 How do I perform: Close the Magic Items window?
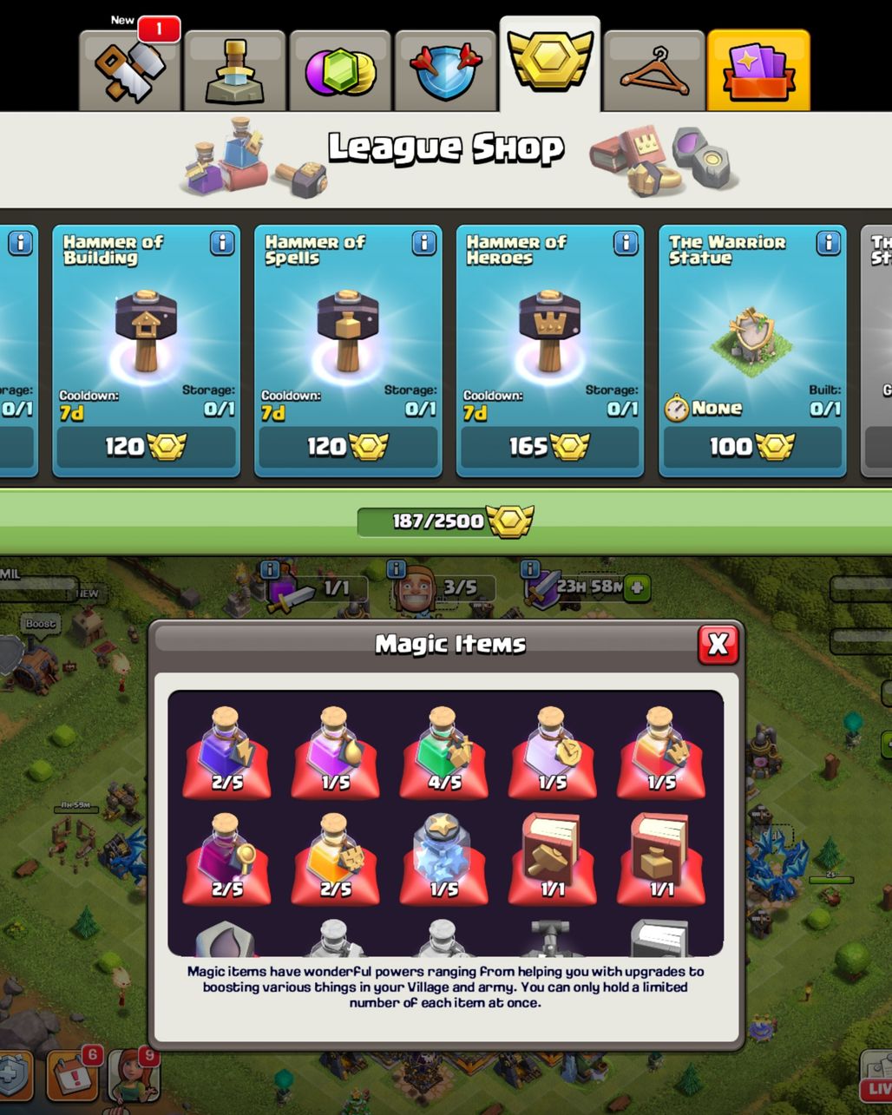click(x=718, y=644)
